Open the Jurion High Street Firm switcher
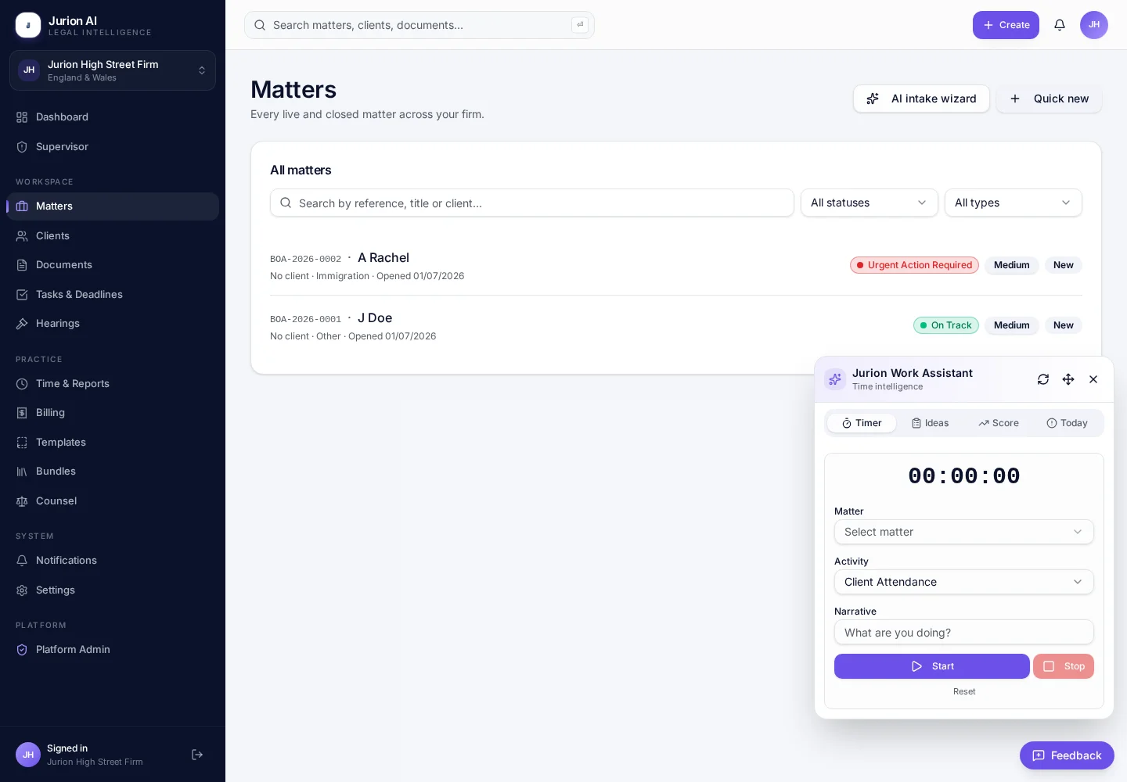 113,70
